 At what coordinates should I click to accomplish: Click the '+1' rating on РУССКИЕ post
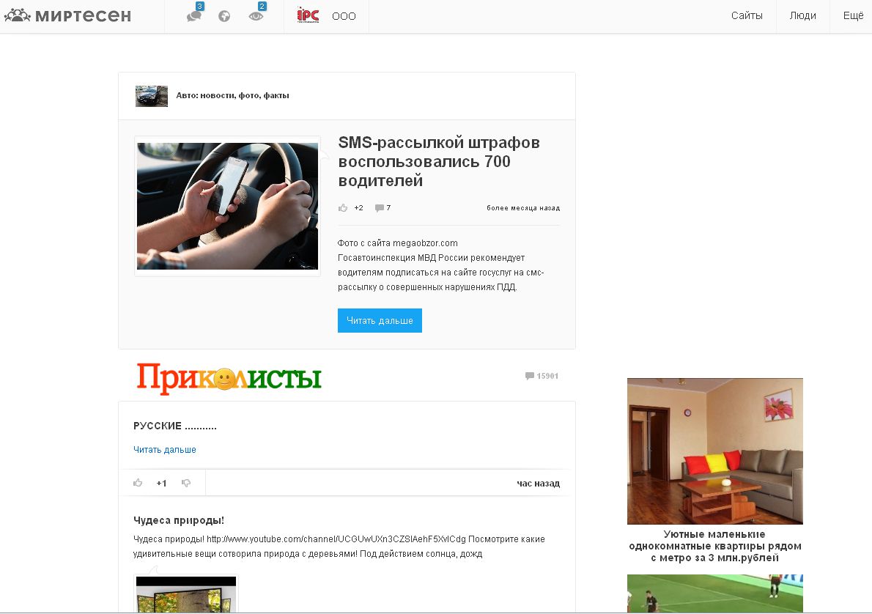pyautogui.click(x=161, y=484)
